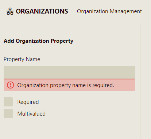This screenshot has height=139, width=151.
Task: Click the Organizations hierarchy icon
Action: coord(10,11)
